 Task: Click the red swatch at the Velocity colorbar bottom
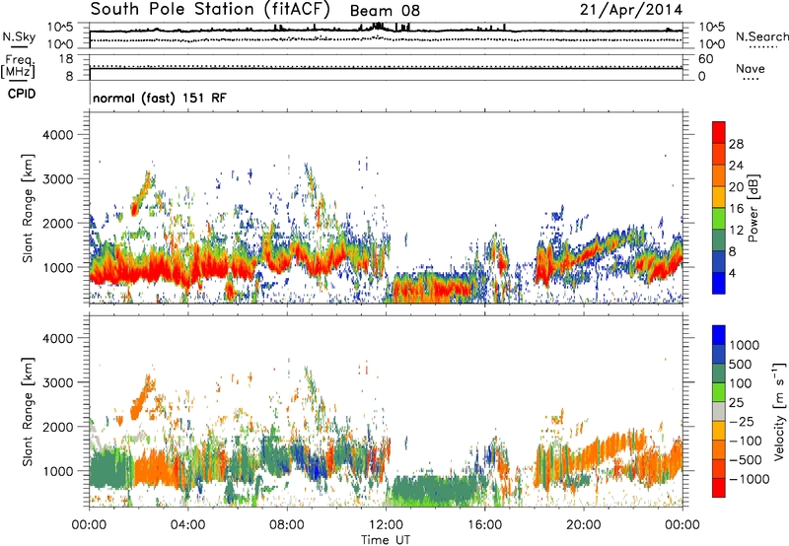tap(719, 488)
